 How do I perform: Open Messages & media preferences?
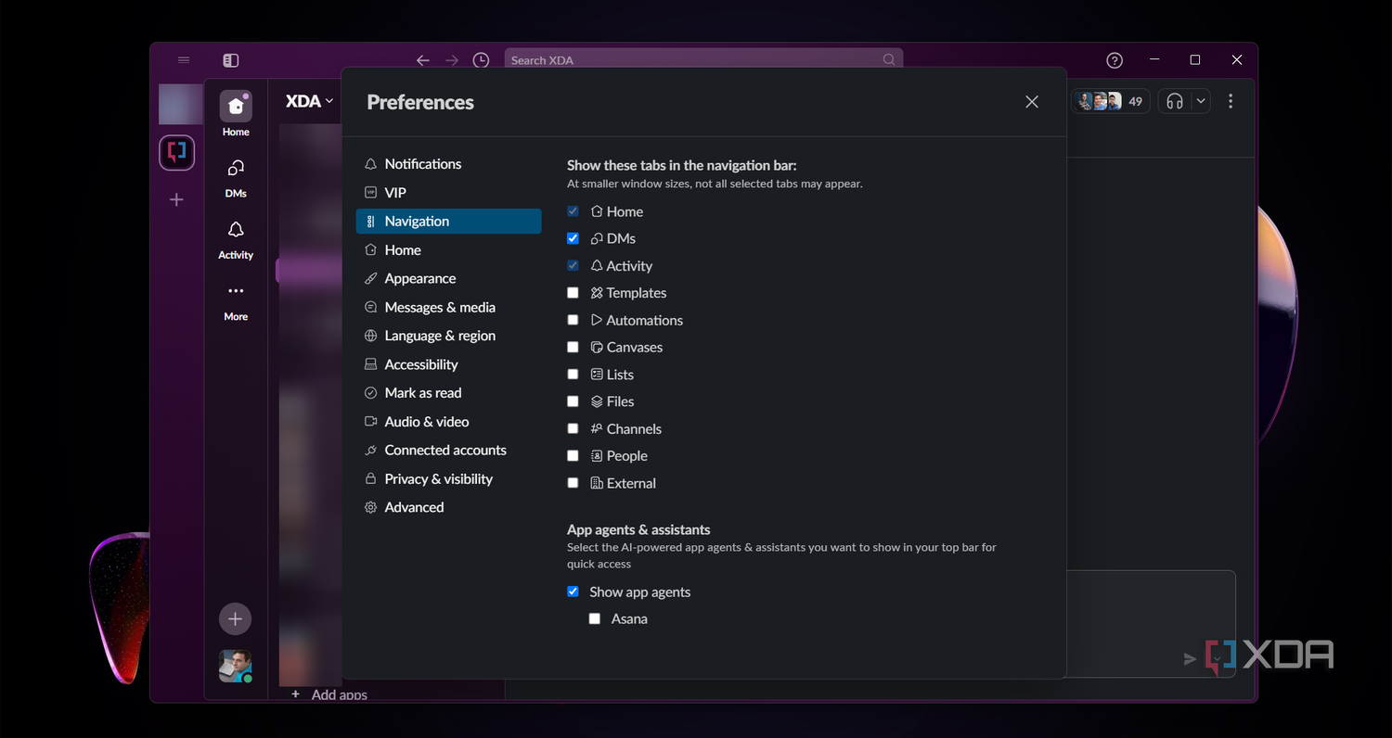449,308
